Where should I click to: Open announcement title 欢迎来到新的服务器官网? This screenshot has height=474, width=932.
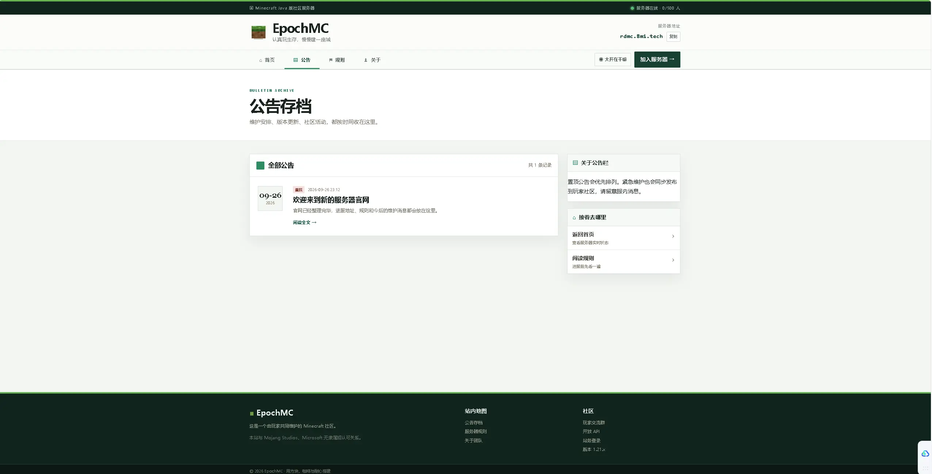(x=331, y=200)
